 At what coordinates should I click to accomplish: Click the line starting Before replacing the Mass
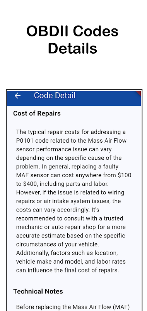pyautogui.click(x=73, y=307)
